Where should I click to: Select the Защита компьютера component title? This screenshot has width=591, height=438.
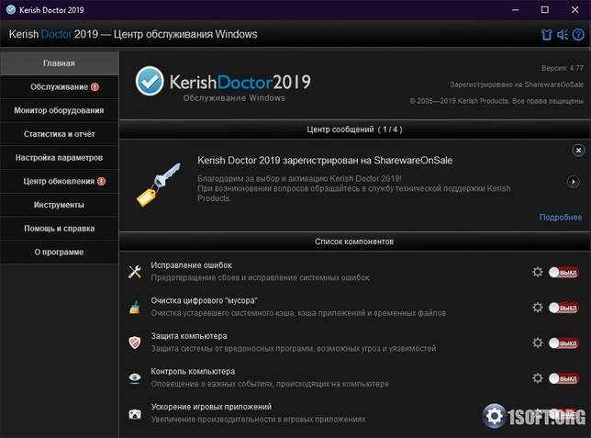(x=189, y=336)
